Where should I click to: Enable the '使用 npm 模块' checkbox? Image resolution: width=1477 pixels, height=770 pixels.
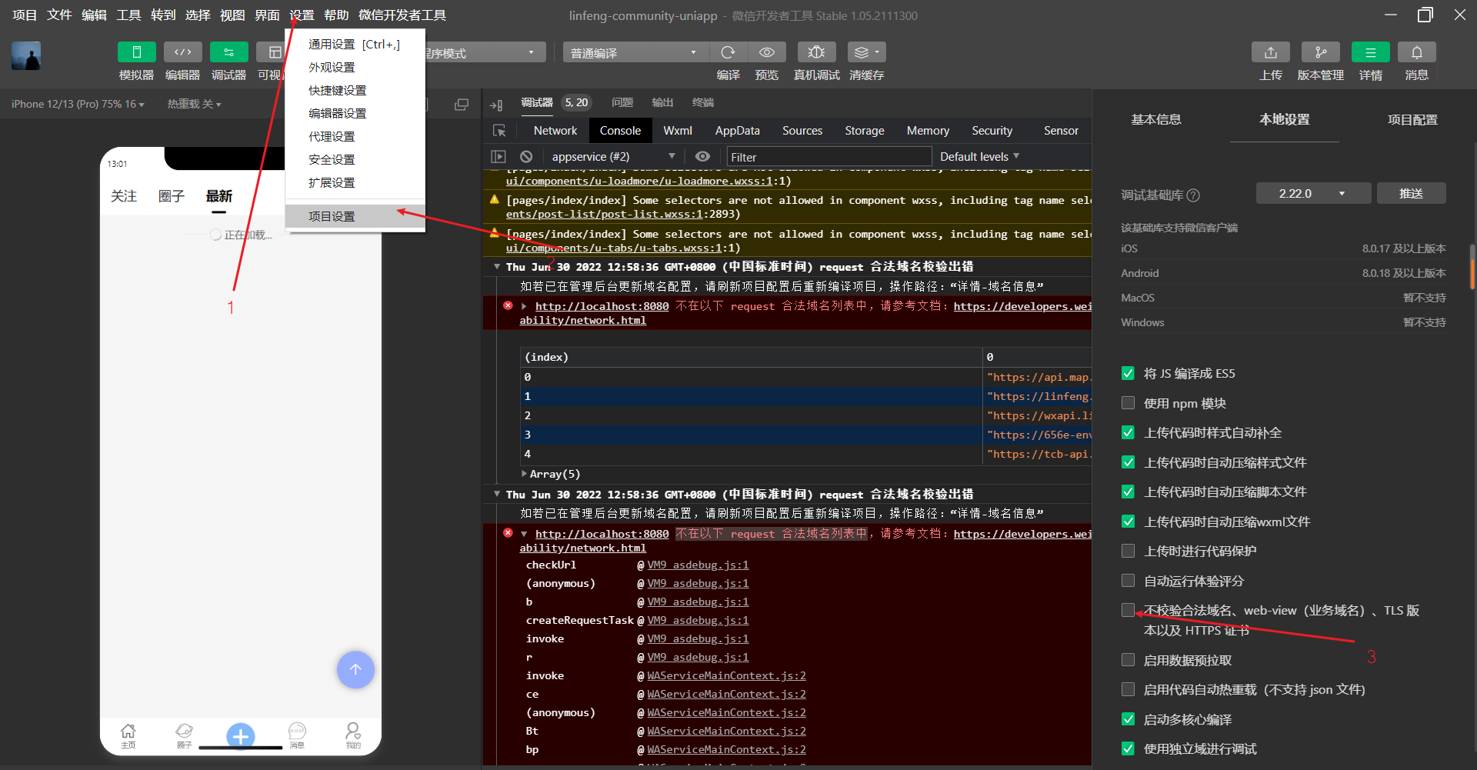1128,403
